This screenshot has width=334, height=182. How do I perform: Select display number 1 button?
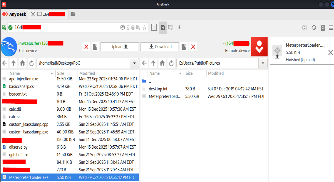[x=154, y=27]
